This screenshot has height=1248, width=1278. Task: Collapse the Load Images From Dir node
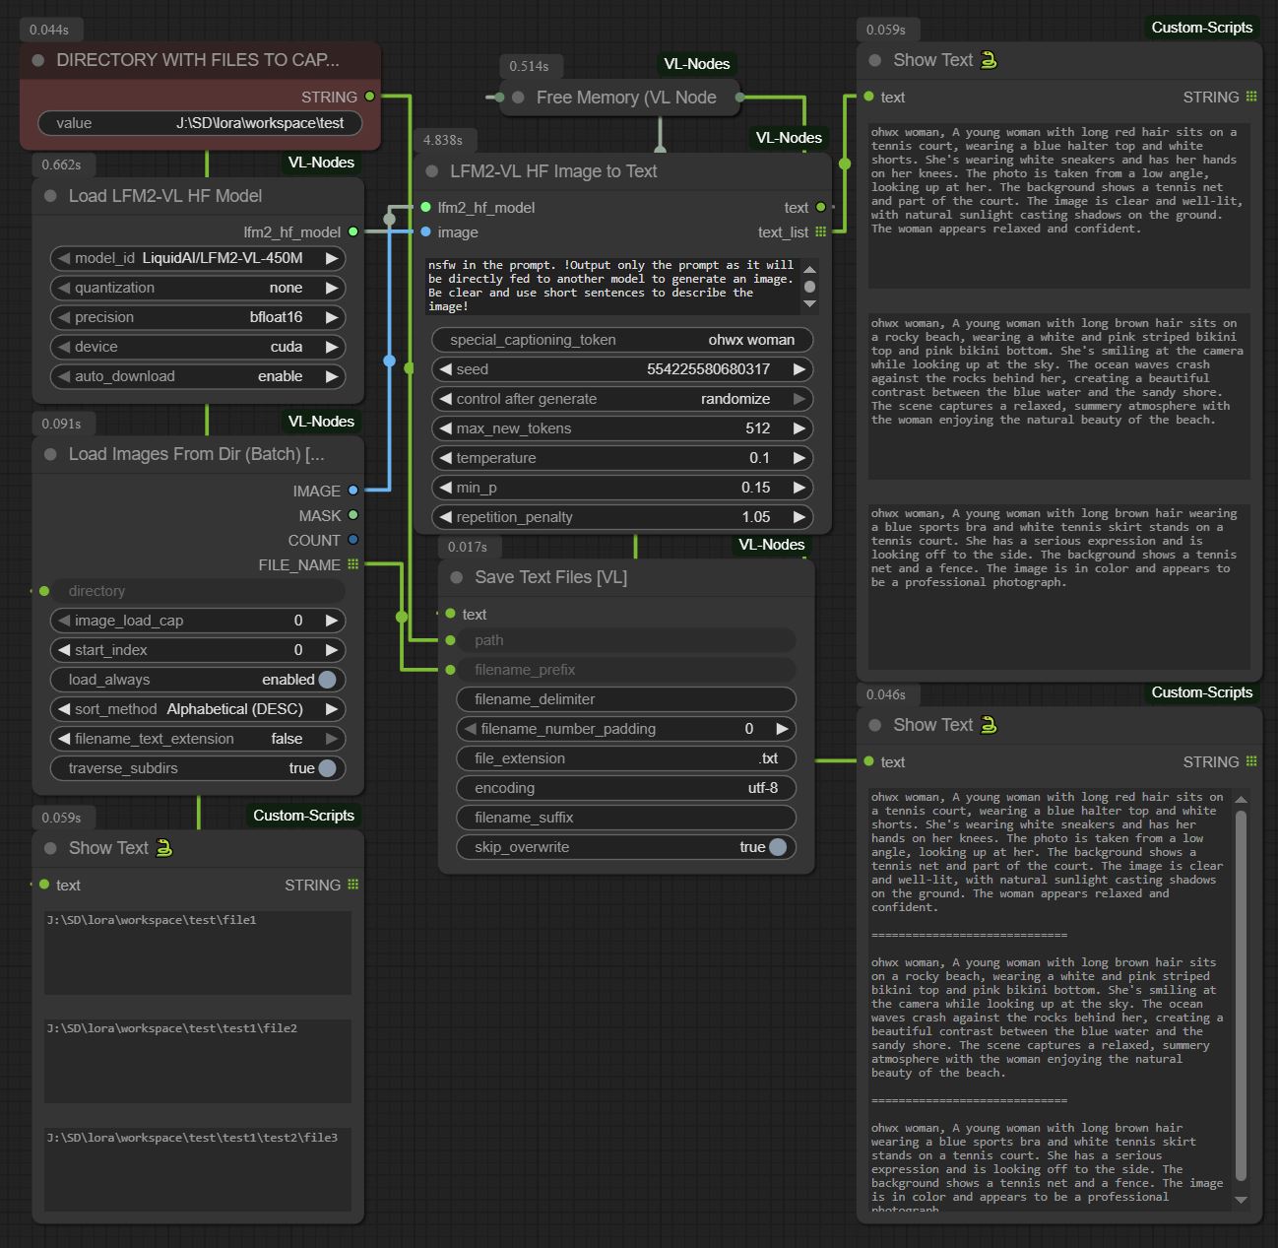tap(50, 454)
